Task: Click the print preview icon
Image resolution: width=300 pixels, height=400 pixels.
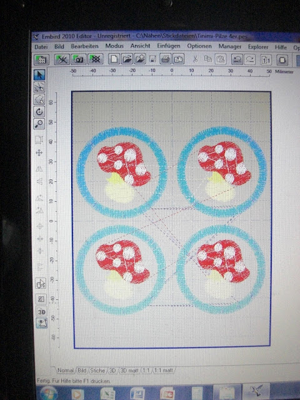Action: [178, 59]
